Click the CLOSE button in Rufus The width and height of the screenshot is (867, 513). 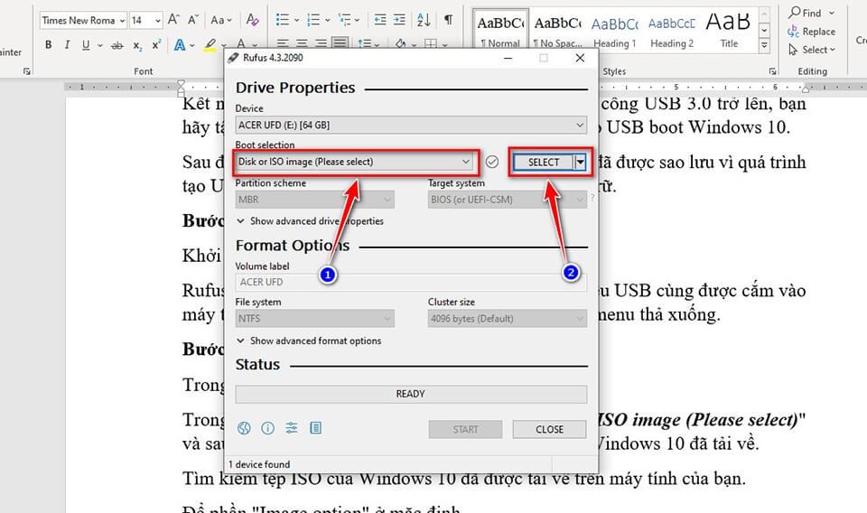pyautogui.click(x=549, y=429)
